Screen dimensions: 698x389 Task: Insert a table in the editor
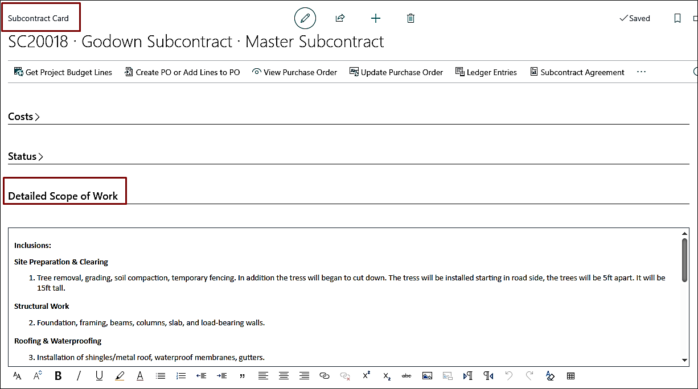tap(570, 376)
